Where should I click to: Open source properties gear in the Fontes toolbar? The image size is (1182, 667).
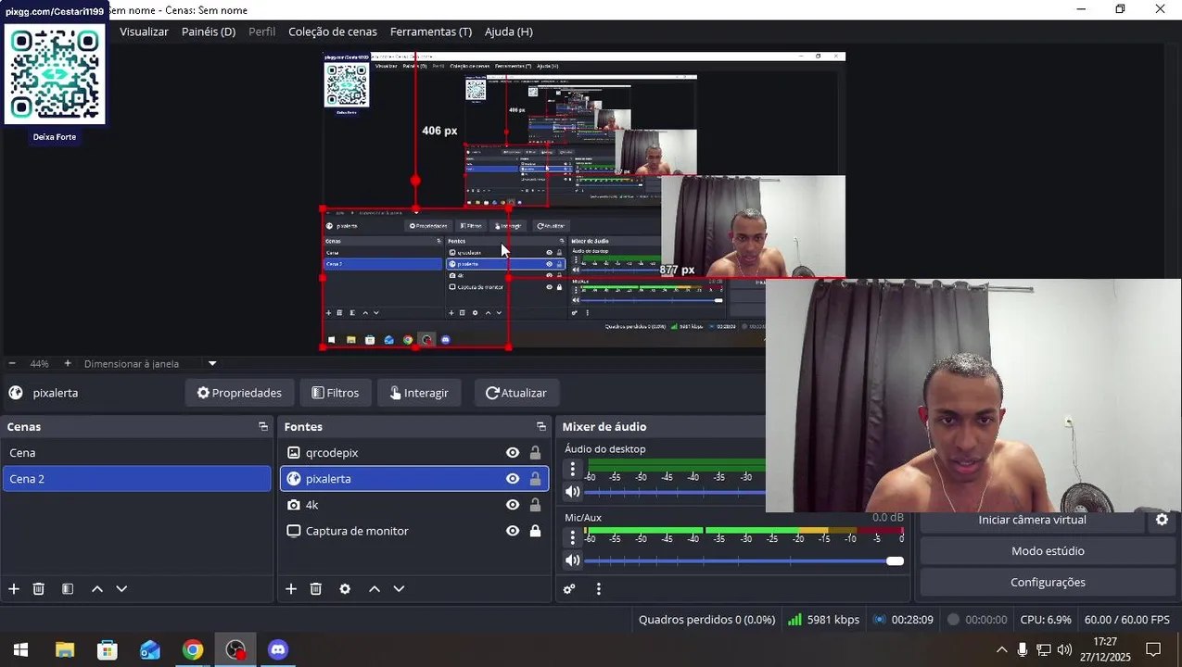pyautogui.click(x=345, y=589)
